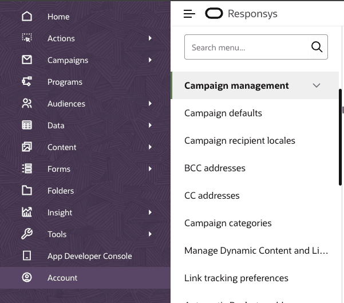Click the Tools wrench icon

[x=27, y=234]
